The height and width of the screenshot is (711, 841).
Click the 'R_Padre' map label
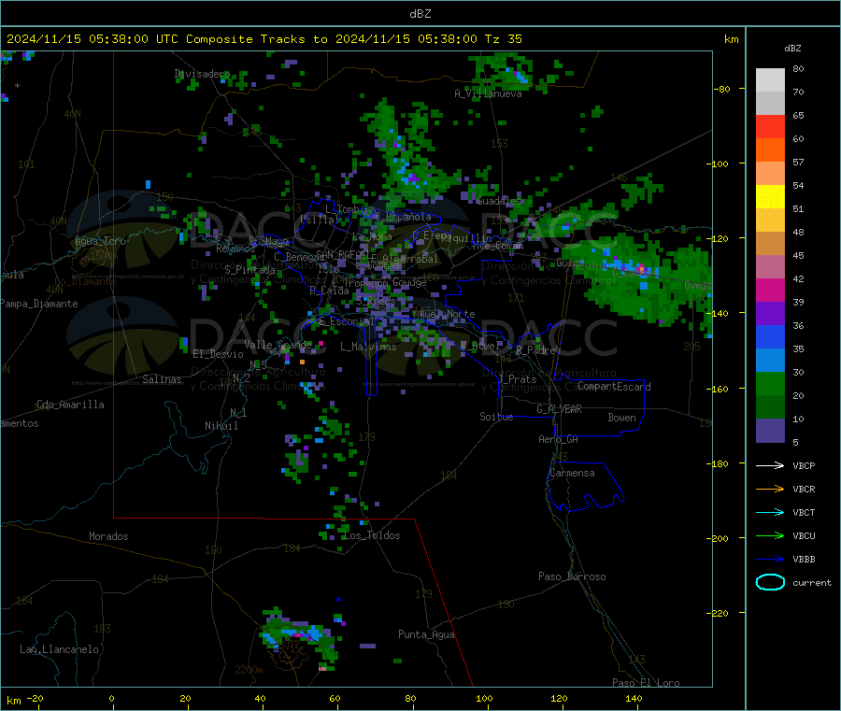[535, 350]
